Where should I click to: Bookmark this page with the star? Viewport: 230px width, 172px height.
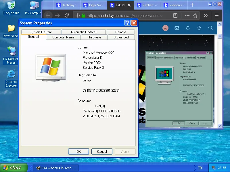(195, 15)
